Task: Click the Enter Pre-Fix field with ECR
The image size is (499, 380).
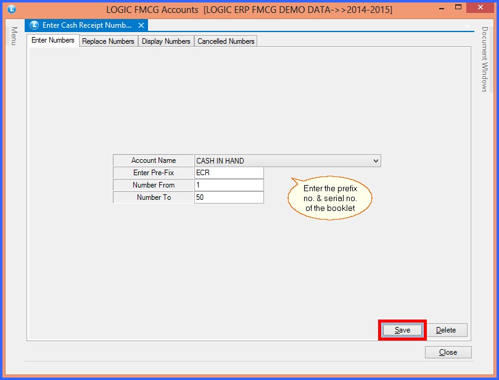Action: click(x=229, y=173)
